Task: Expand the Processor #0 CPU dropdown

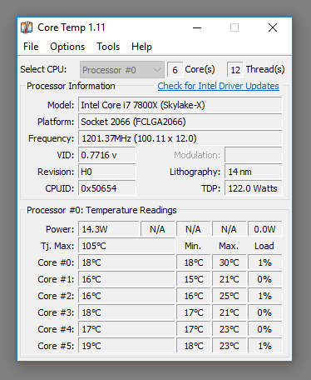Action: (x=122, y=70)
